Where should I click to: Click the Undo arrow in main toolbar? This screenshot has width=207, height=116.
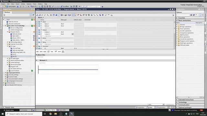tap(31, 6)
